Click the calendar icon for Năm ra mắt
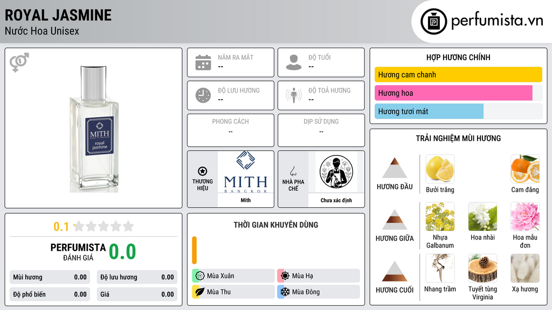 click(203, 62)
